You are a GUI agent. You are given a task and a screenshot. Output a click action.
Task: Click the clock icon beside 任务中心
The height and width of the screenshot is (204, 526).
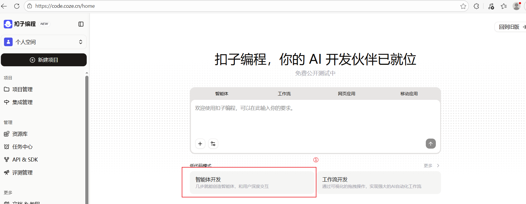(7, 147)
